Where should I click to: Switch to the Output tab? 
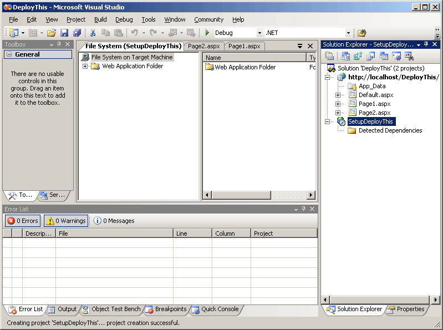pos(63,309)
